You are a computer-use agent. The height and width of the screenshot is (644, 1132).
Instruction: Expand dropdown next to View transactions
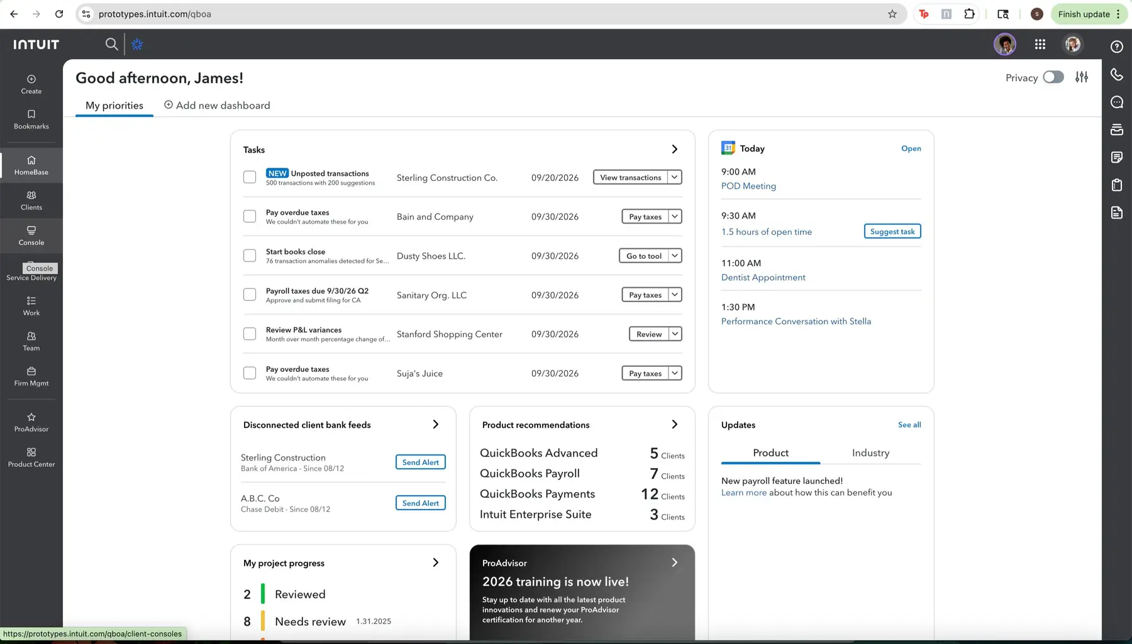675,177
